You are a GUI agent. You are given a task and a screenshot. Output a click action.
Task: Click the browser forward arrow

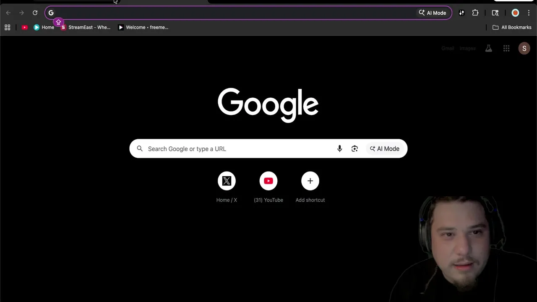22,13
